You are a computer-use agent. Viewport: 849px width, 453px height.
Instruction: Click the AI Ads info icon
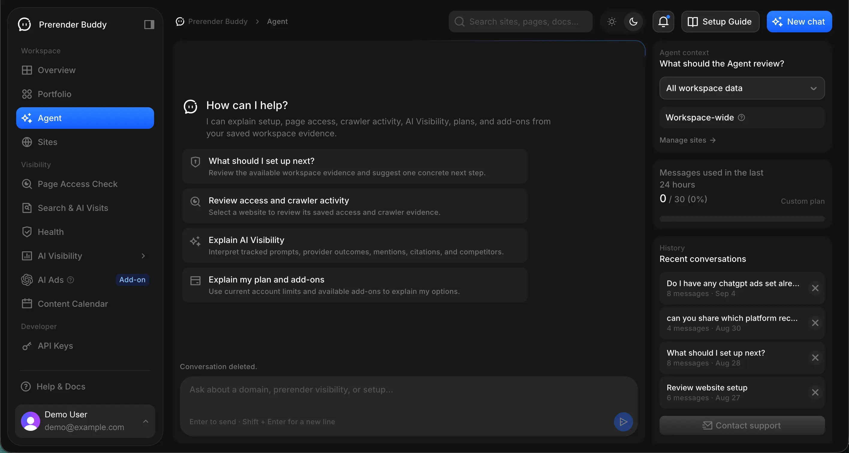70,280
